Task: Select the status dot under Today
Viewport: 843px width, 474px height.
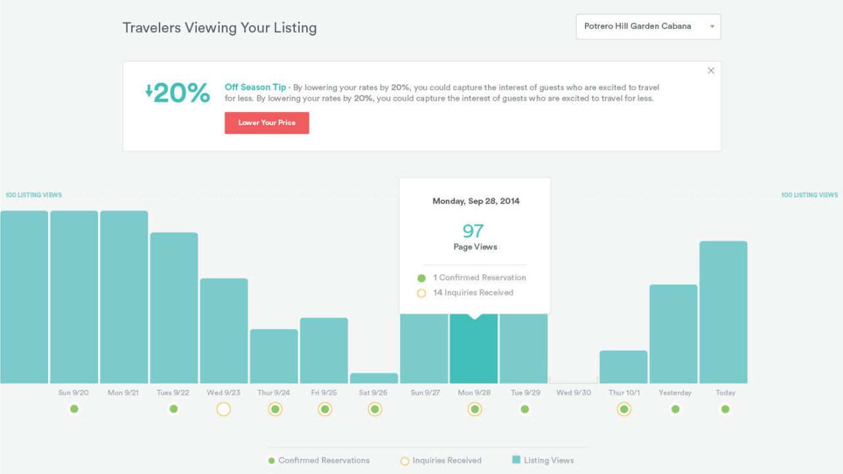Action: click(724, 409)
